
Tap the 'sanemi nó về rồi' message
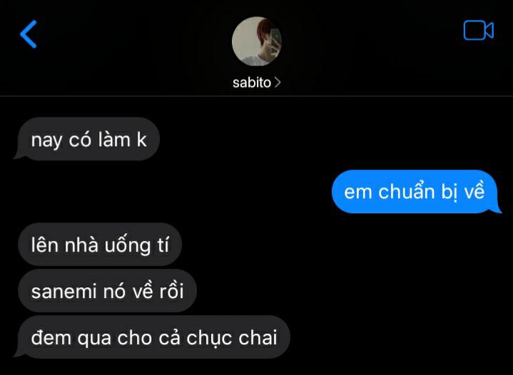(x=107, y=291)
